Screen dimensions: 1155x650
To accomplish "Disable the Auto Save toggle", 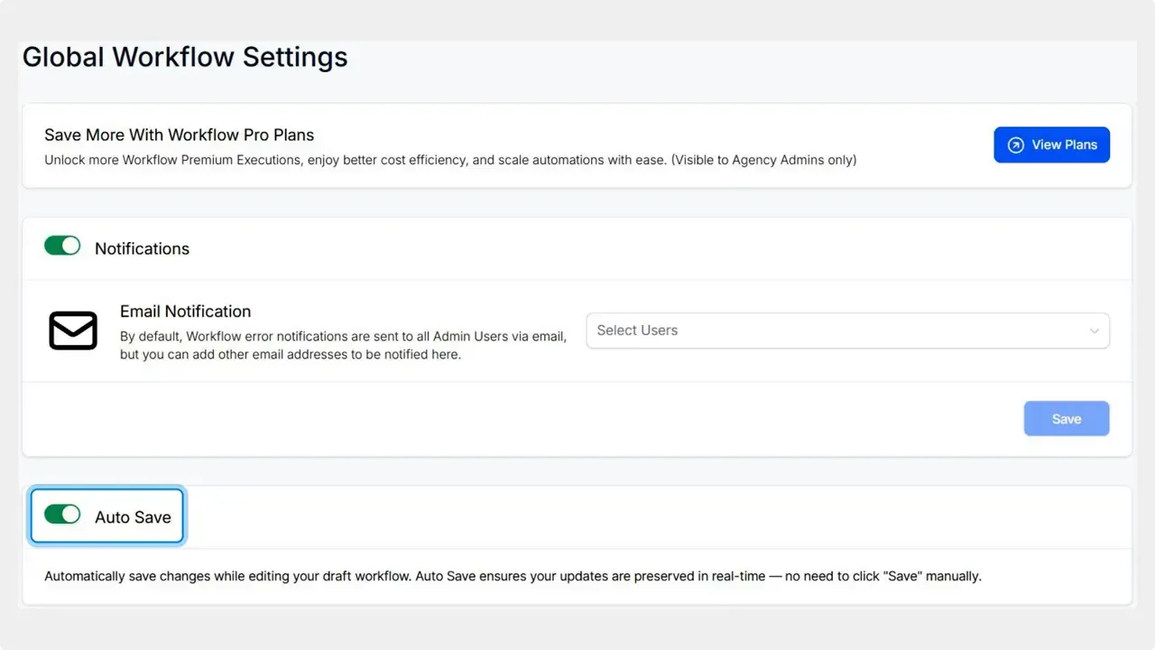I will [x=61, y=514].
